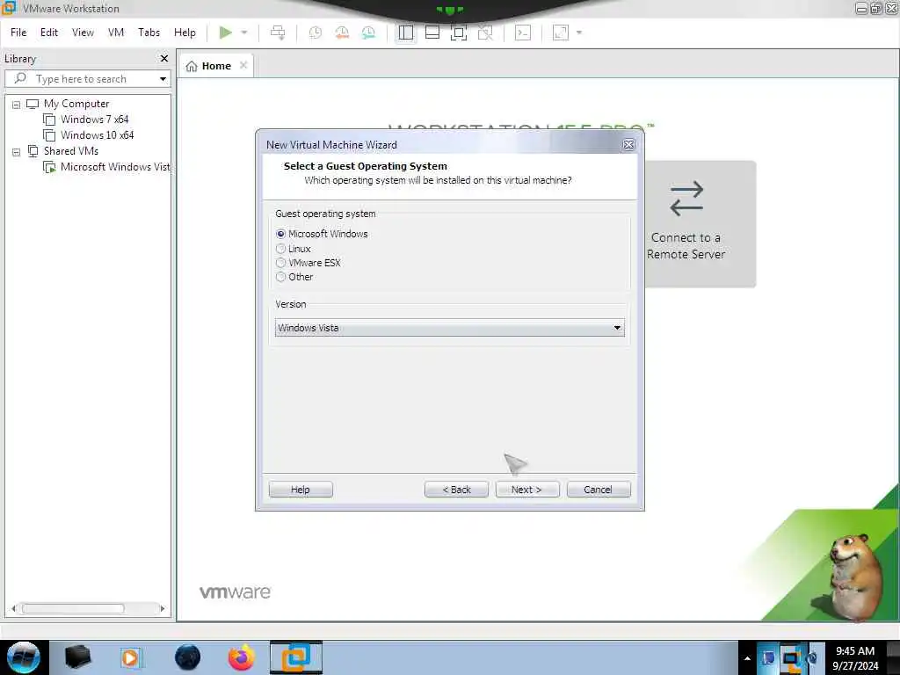Screen dimensions: 900x675
Task: Open the Help menu
Action: (x=185, y=33)
